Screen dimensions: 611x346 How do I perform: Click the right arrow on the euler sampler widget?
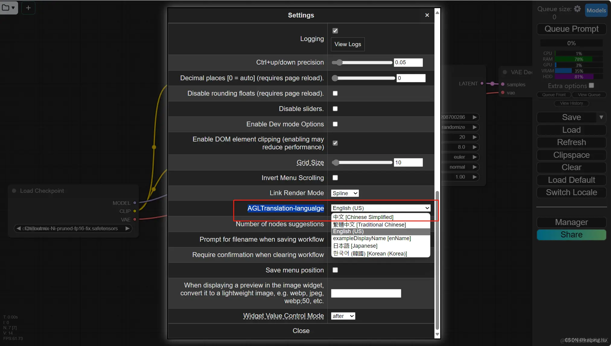tap(475, 157)
